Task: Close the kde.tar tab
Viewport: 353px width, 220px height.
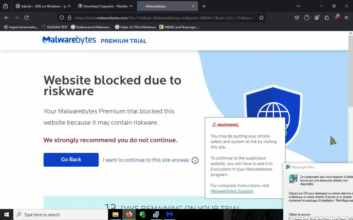Action: click(x=69, y=6)
